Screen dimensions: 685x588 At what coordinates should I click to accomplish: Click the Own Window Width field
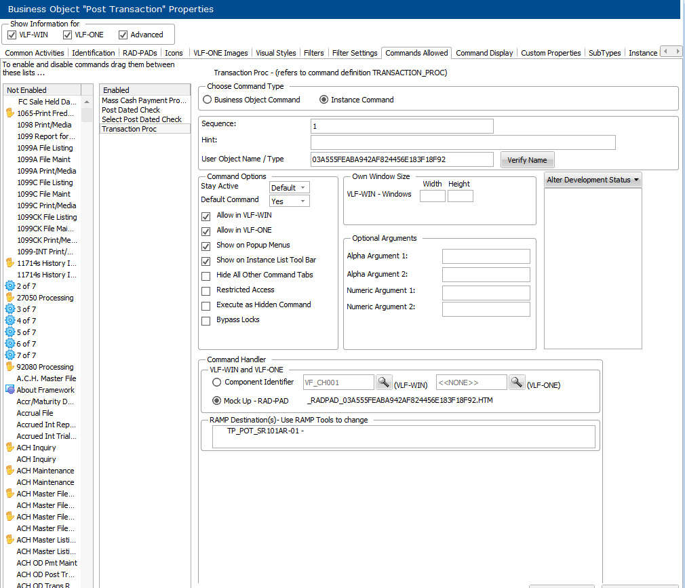(x=433, y=196)
